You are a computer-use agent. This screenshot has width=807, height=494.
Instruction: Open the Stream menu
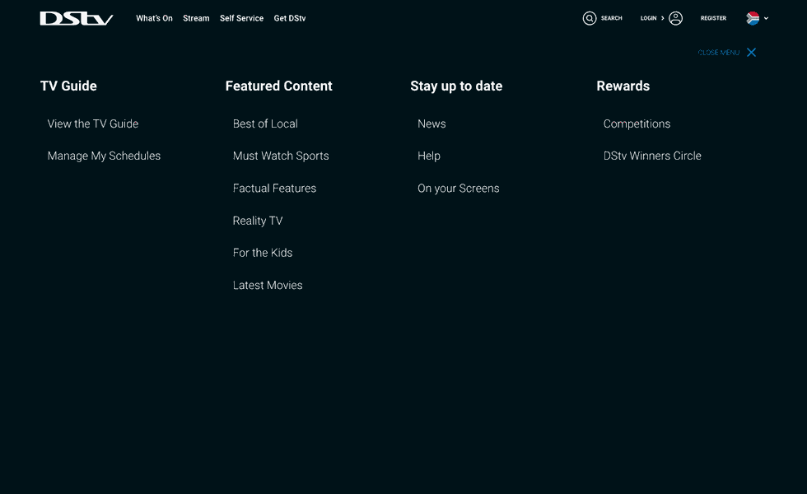point(196,17)
